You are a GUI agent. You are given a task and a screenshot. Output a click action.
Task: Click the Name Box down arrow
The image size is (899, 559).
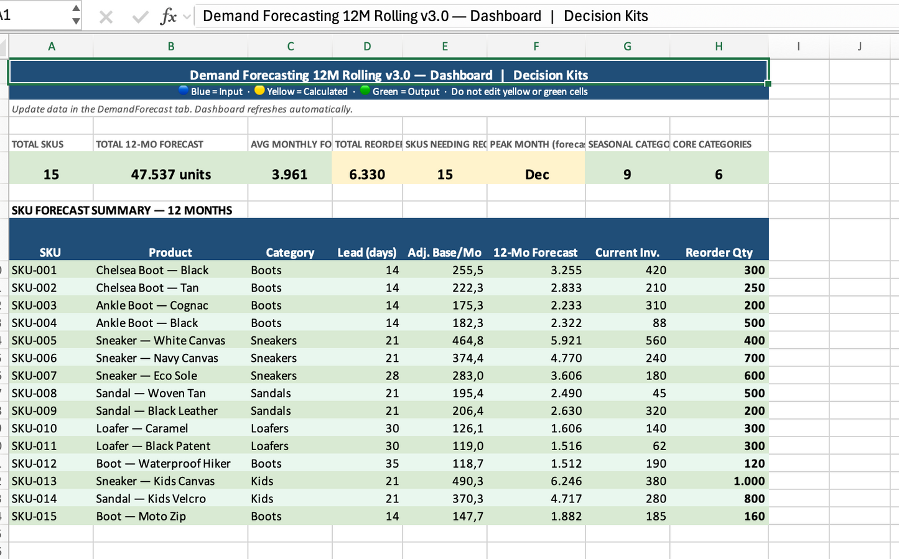tap(76, 21)
